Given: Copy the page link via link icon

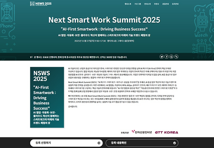Looking at the screenshot, I should point(176,56).
